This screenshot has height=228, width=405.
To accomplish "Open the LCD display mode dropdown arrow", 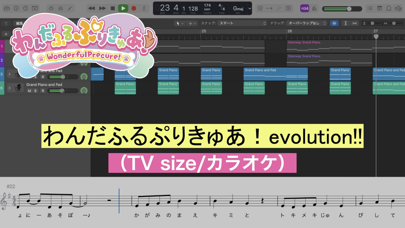I will tap(249, 8).
